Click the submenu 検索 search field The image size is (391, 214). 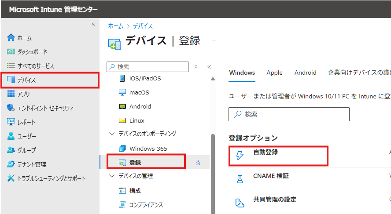[x=148, y=67]
